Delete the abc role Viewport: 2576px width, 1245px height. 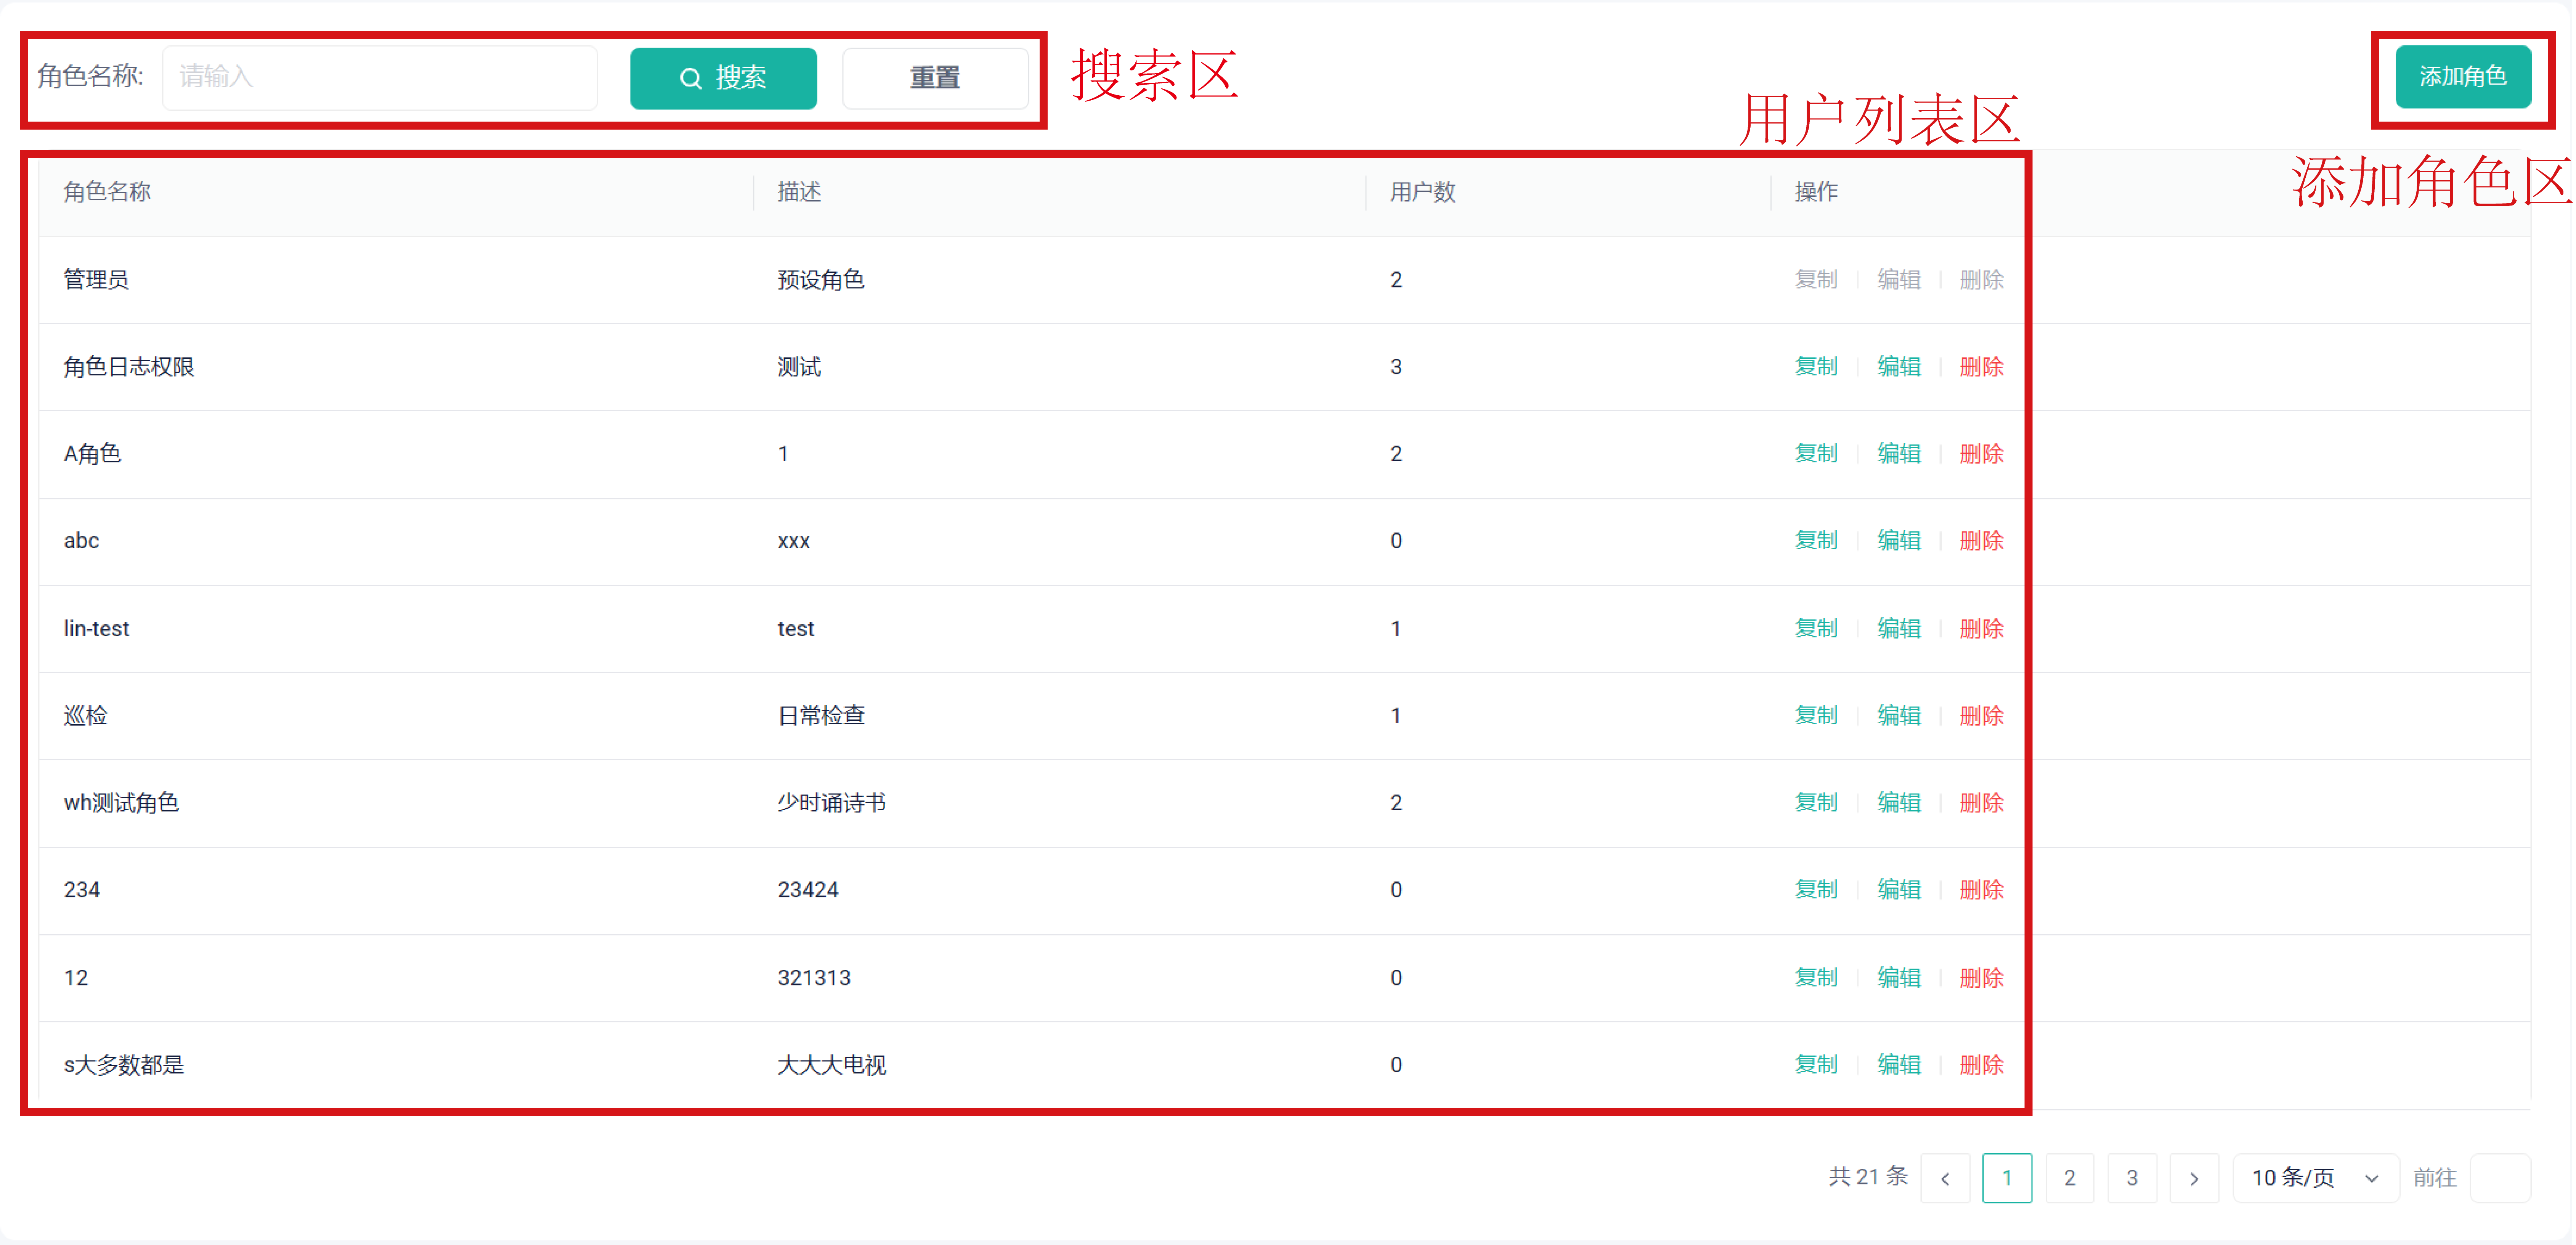(x=1980, y=541)
